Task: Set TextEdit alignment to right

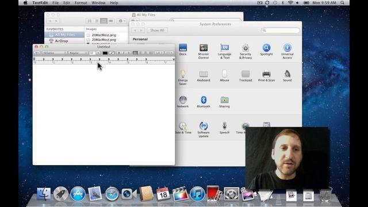Action: click(x=145, y=53)
